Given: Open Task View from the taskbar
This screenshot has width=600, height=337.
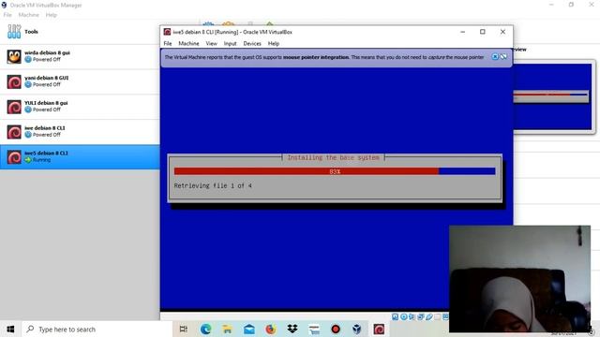Looking at the screenshot, I should [184, 329].
